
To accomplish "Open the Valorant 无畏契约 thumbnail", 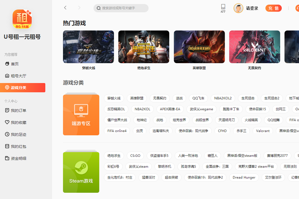I will click(x=254, y=47).
